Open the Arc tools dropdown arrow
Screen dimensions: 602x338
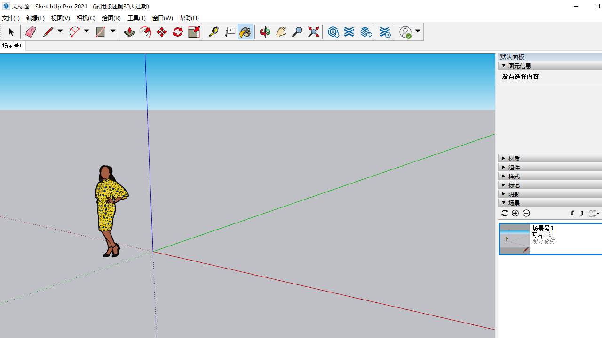[86, 31]
